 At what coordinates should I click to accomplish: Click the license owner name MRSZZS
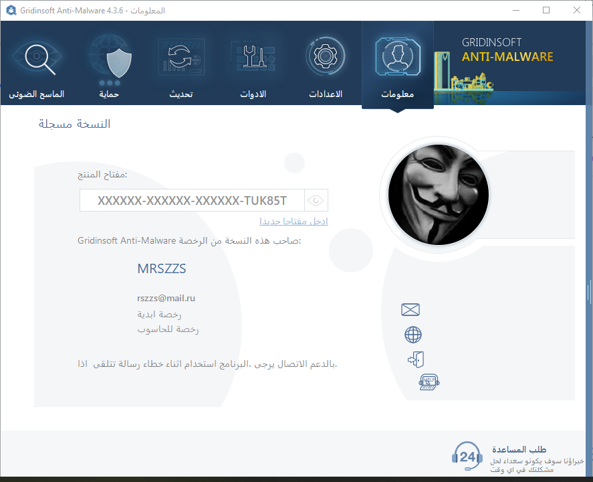[x=162, y=268]
